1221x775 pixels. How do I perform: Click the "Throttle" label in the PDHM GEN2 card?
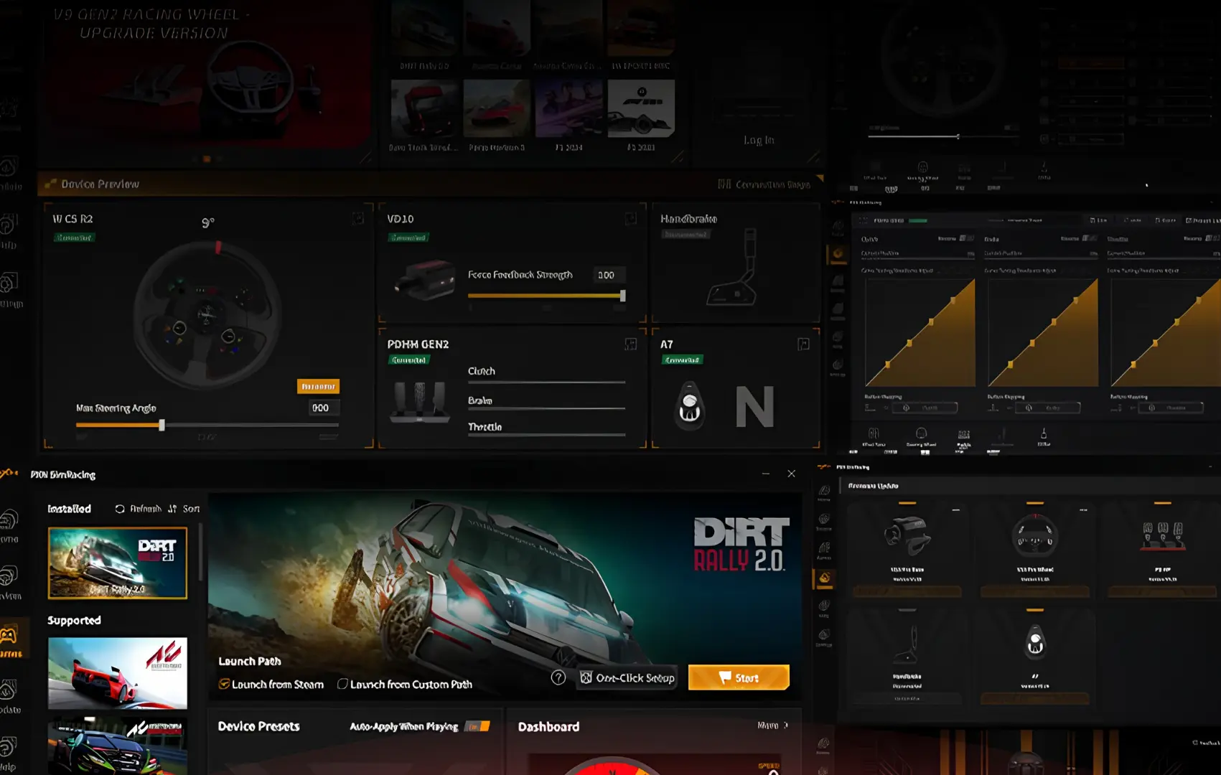click(485, 427)
